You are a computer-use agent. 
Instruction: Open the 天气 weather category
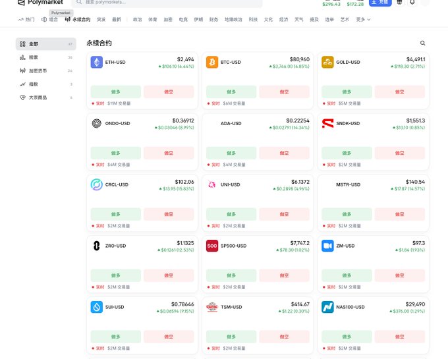pos(299,19)
